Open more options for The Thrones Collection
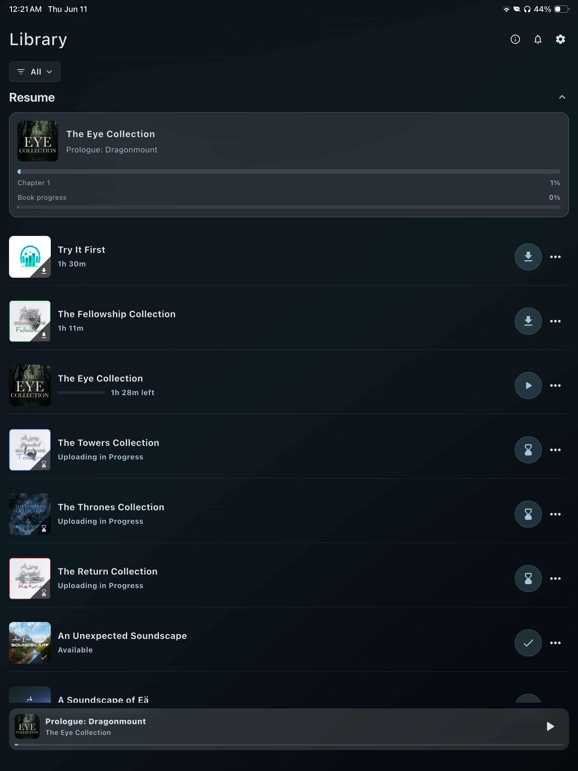This screenshot has height=771, width=578. pos(555,514)
